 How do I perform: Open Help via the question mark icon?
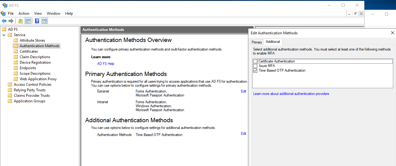click(x=37, y=21)
